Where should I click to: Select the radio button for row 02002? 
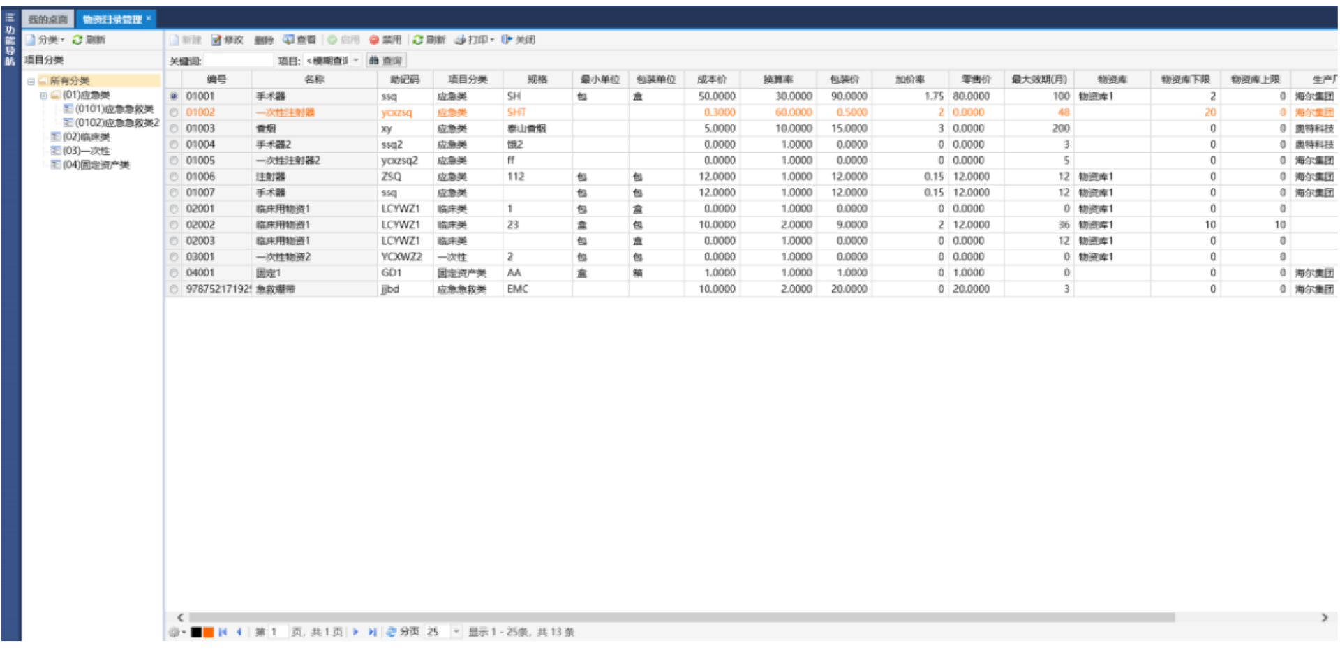point(174,225)
